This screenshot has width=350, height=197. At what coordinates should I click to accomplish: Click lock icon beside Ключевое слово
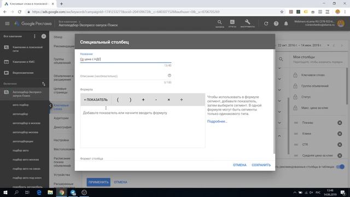295,75
